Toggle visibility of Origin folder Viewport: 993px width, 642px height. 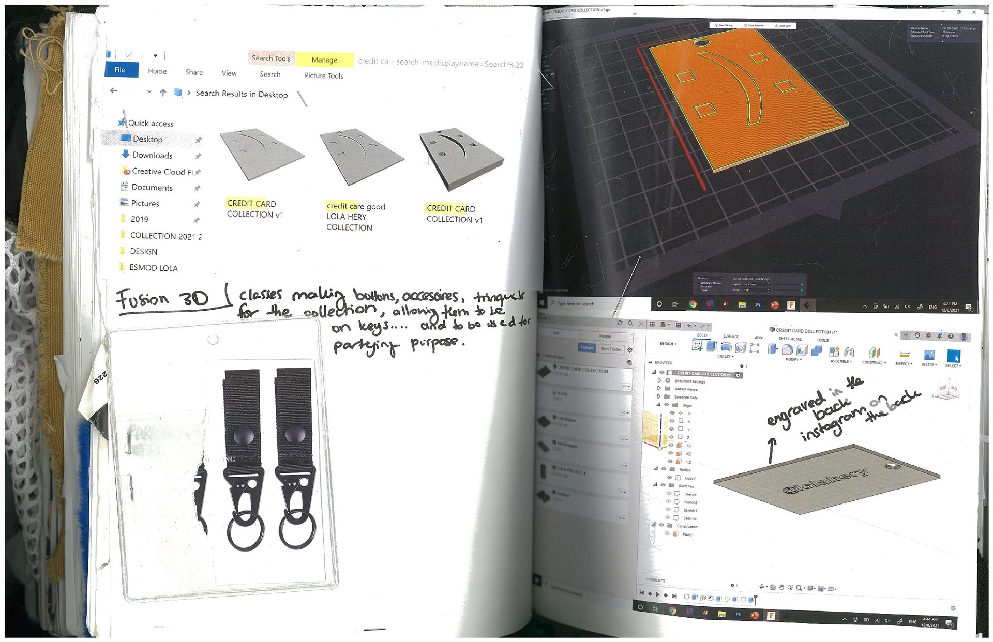coord(667,405)
